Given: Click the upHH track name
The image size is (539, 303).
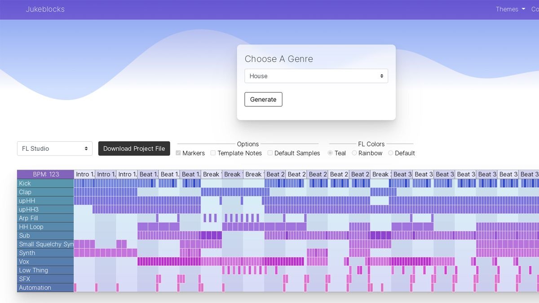Looking at the screenshot, I should click(x=45, y=201).
